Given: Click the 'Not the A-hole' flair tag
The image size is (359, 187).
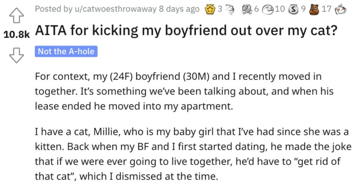Looking at the screenshot, I should click(x=66, y=51).
